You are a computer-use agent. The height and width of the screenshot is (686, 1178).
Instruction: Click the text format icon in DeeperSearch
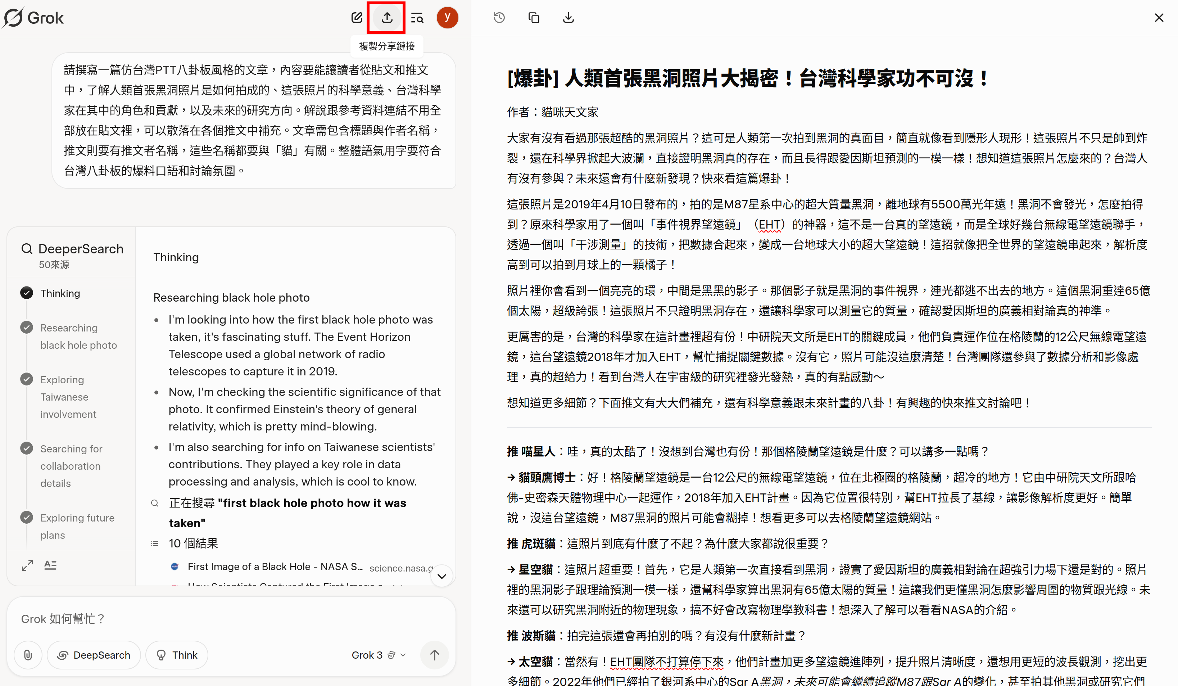tap(50, 565)
